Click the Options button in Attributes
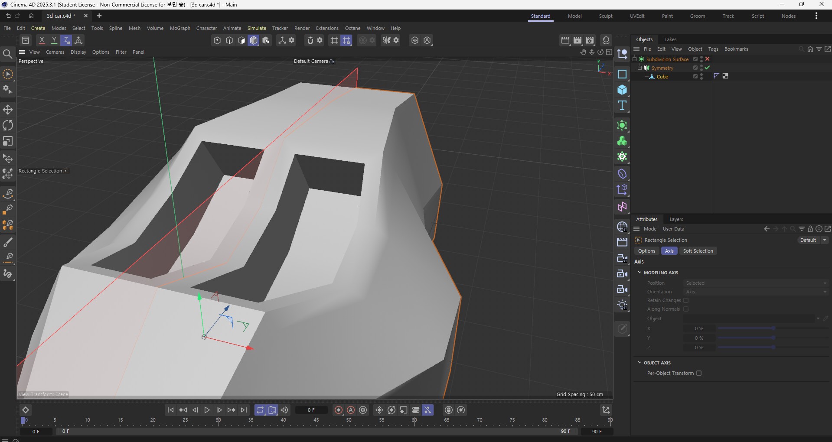 pos(646,251)
